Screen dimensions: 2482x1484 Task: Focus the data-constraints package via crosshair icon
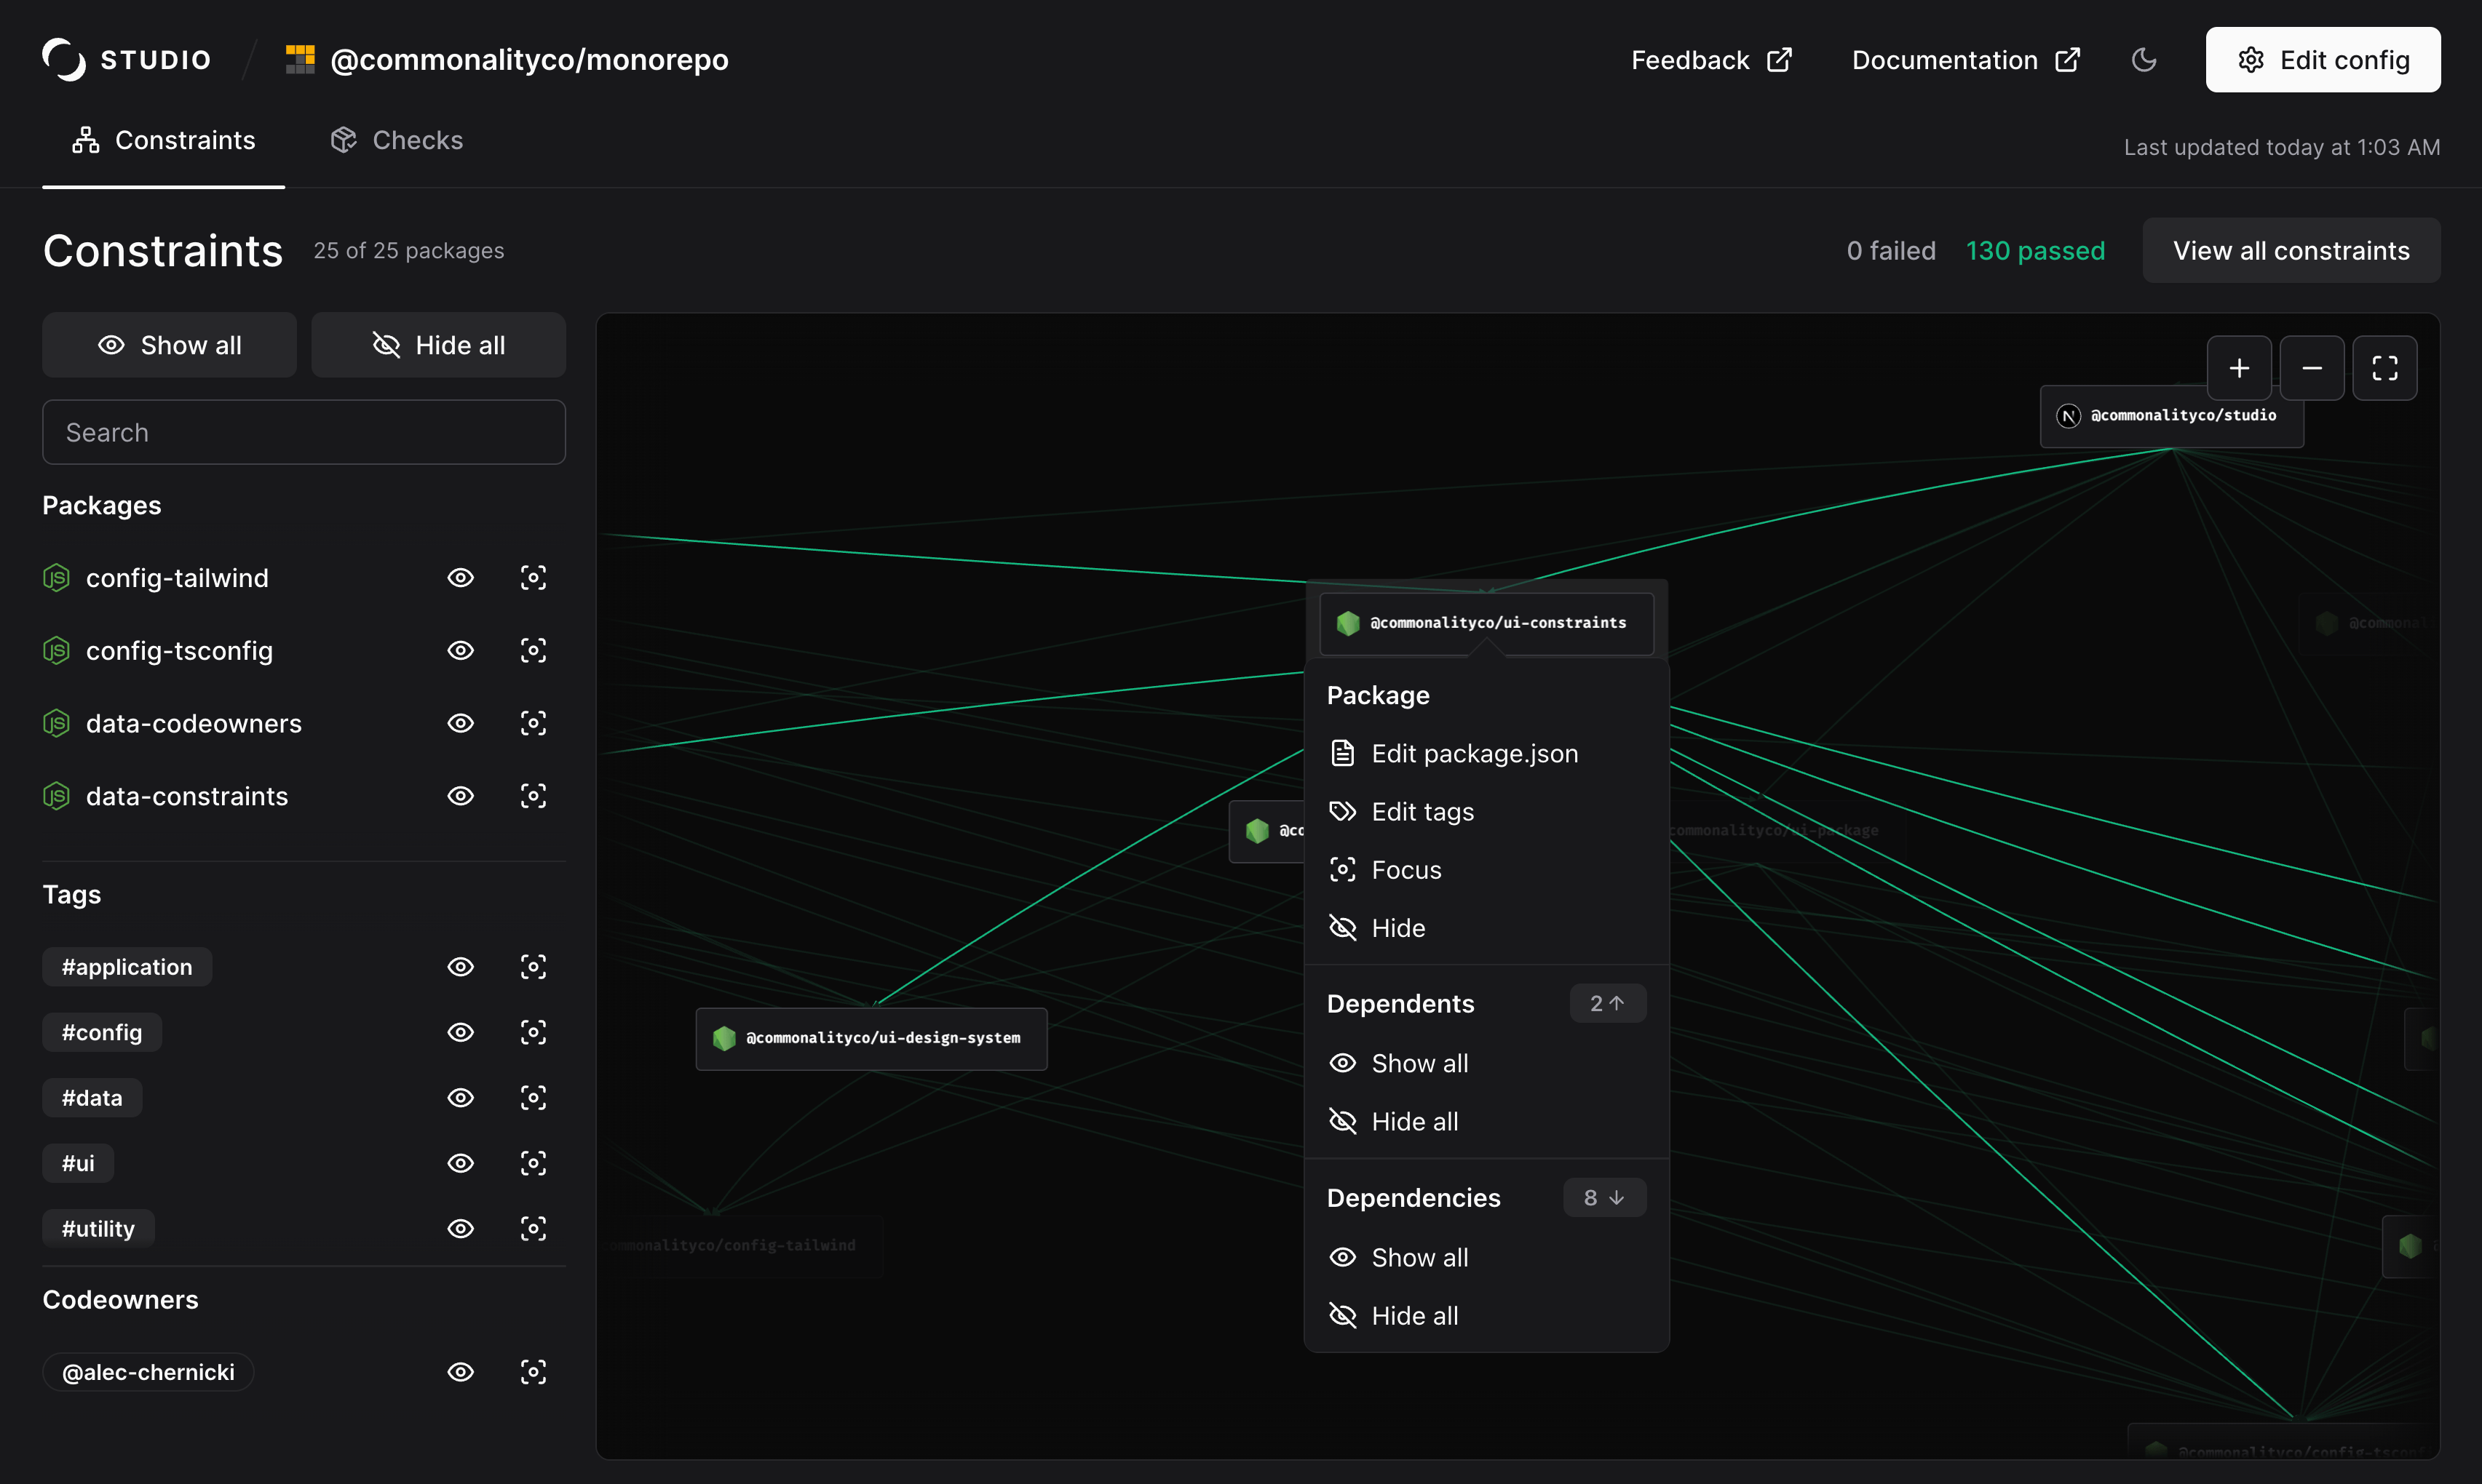click(x=534, y=795)
